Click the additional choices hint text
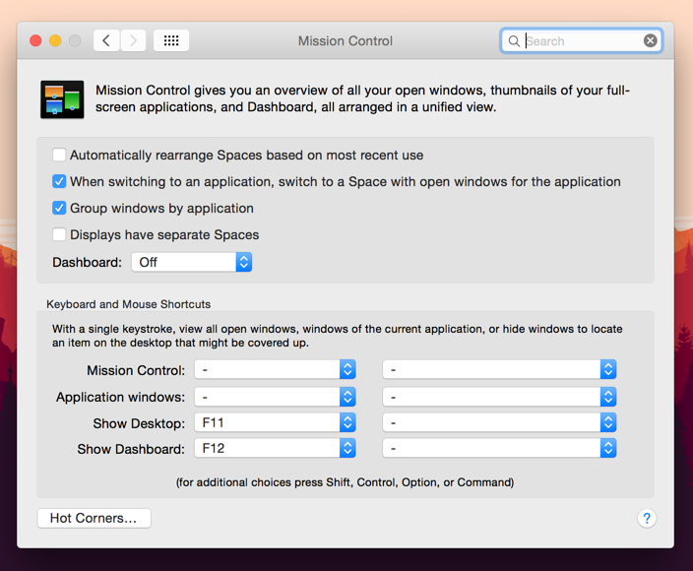The width and height of the screenshot is (693, 571). 346,482
